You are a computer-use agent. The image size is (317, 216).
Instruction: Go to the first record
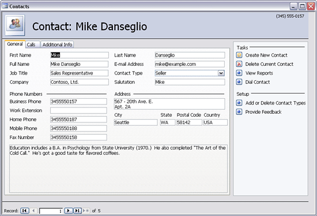coord(25,211)
